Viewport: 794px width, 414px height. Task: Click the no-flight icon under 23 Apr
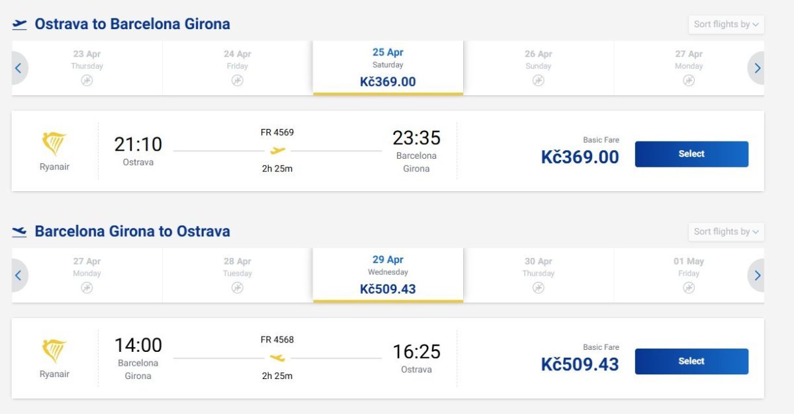click(87, 81)
